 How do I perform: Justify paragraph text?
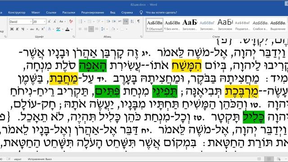[x=97, y=29]
